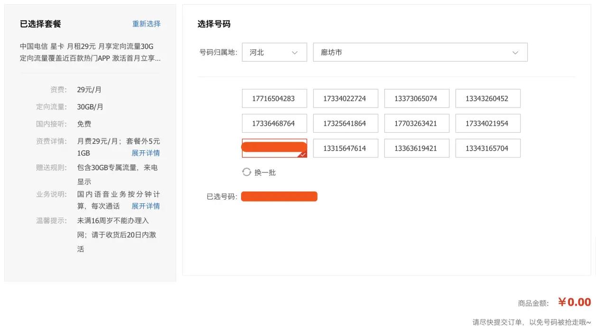Click the orange 已选号码 number pill
Screen dimensions: 596x329
(279, 196)
